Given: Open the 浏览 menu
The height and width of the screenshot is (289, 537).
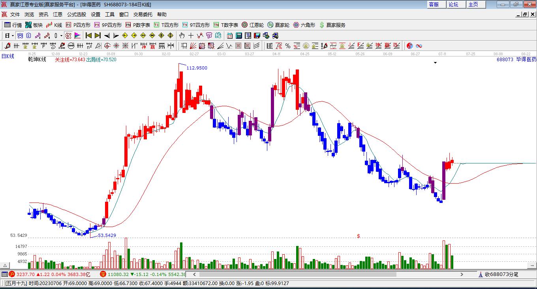Looking at the screenshot, I should [x=29, y=15].
